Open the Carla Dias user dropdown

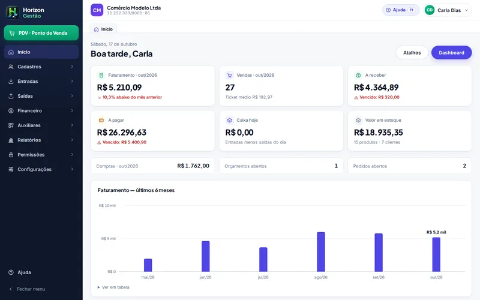(448, 10)
